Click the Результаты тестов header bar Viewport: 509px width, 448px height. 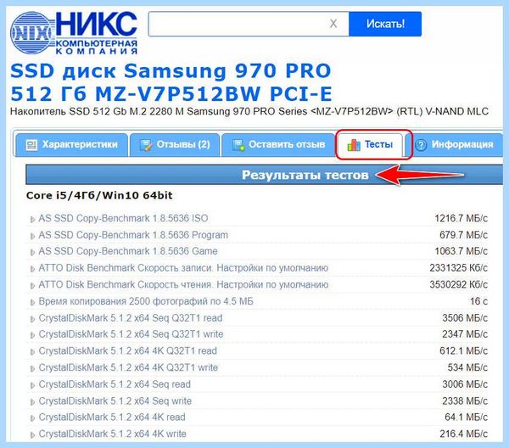264,175
